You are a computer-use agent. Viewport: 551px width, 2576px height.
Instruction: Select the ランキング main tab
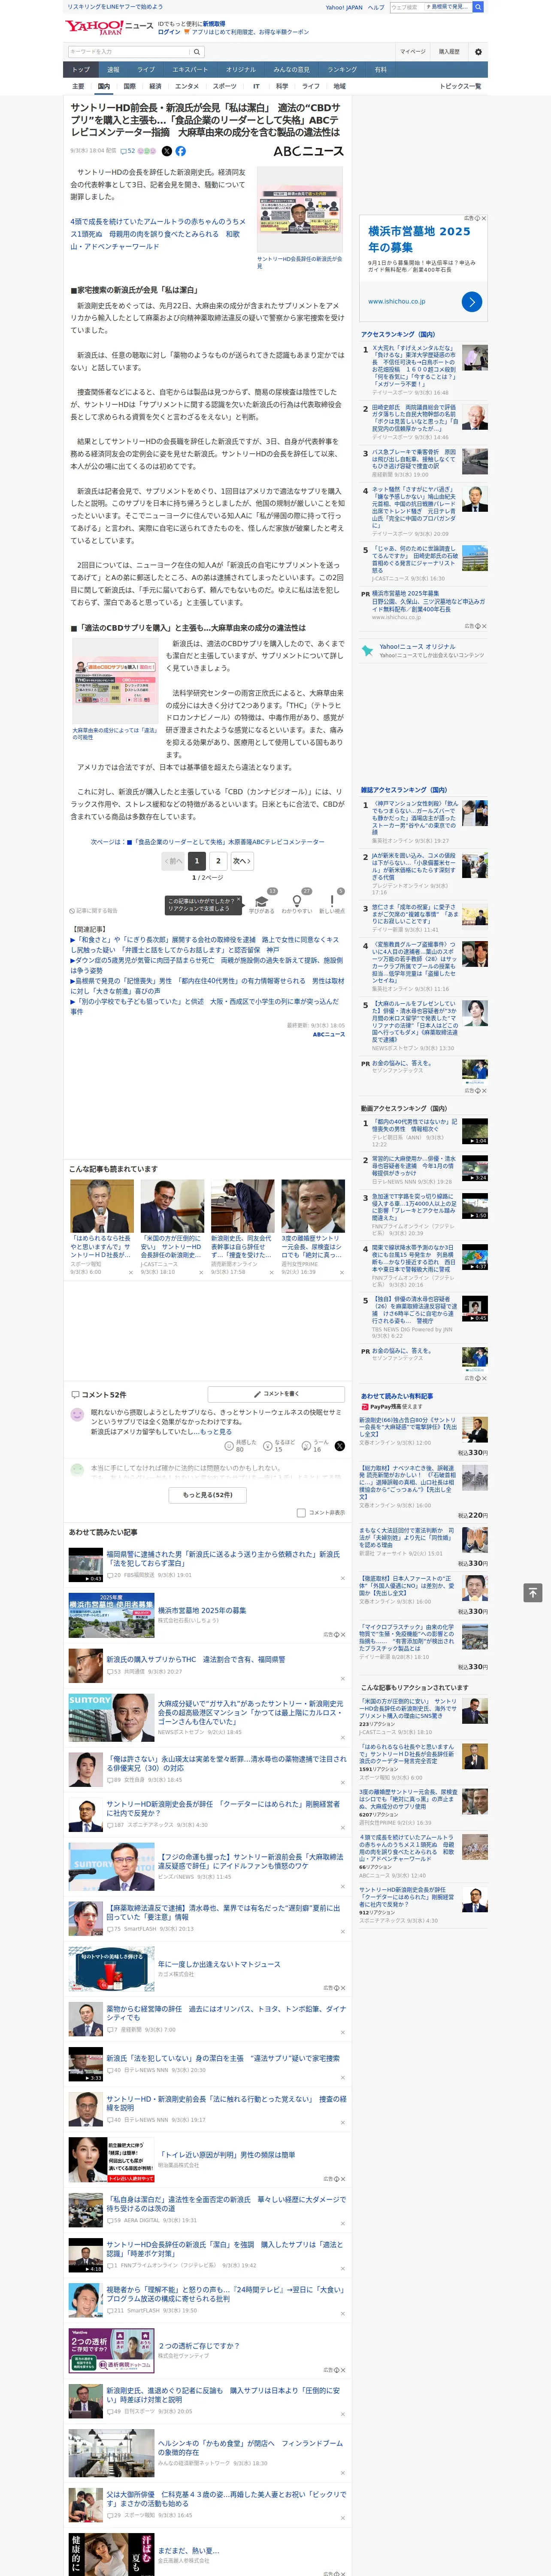(342, 70)
